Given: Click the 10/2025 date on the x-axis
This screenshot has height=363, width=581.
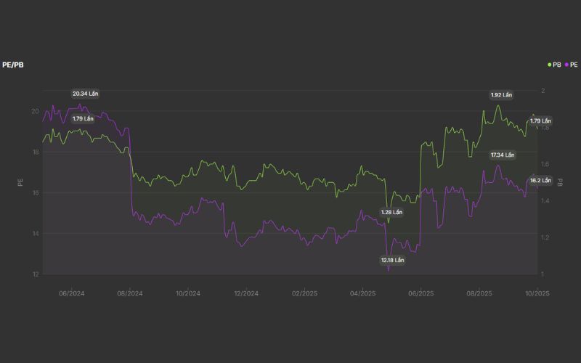Looking at the screenshot, I should [x=537, y=293].
